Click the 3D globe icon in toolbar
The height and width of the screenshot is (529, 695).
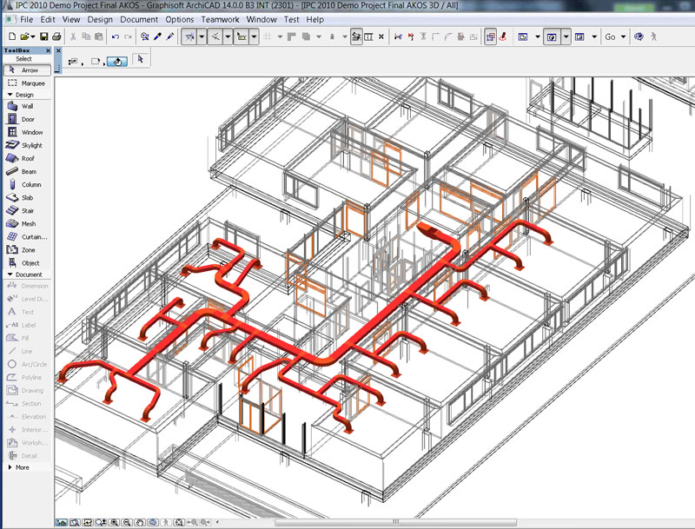click(x=639, y=36)
